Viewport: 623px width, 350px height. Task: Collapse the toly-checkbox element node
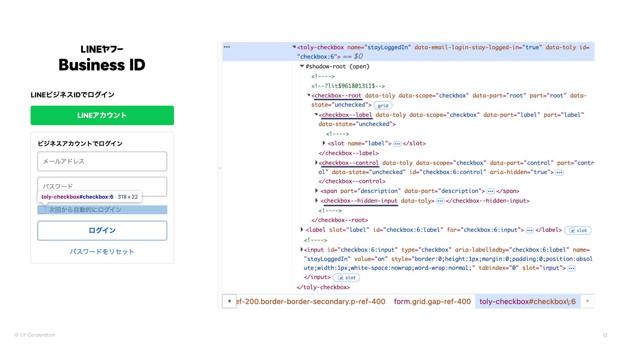point(294,47)
